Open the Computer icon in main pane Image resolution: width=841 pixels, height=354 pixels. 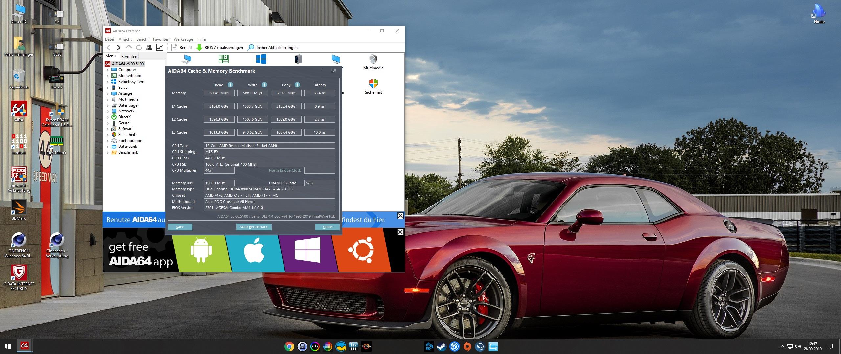(x=187, y=59)
